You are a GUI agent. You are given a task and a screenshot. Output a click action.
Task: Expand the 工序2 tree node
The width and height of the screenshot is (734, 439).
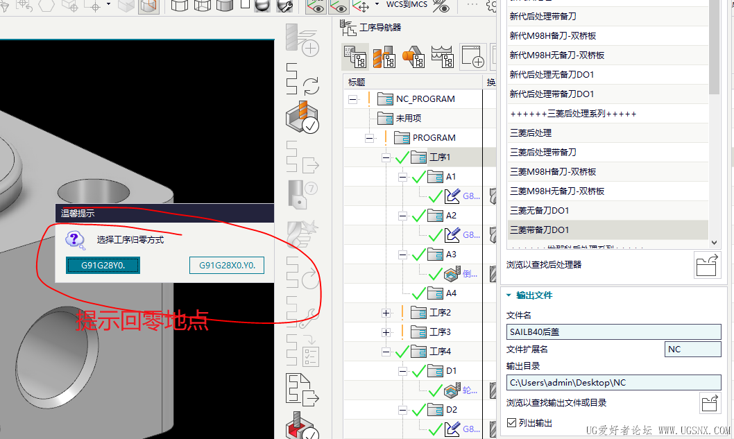coord(386,312)
